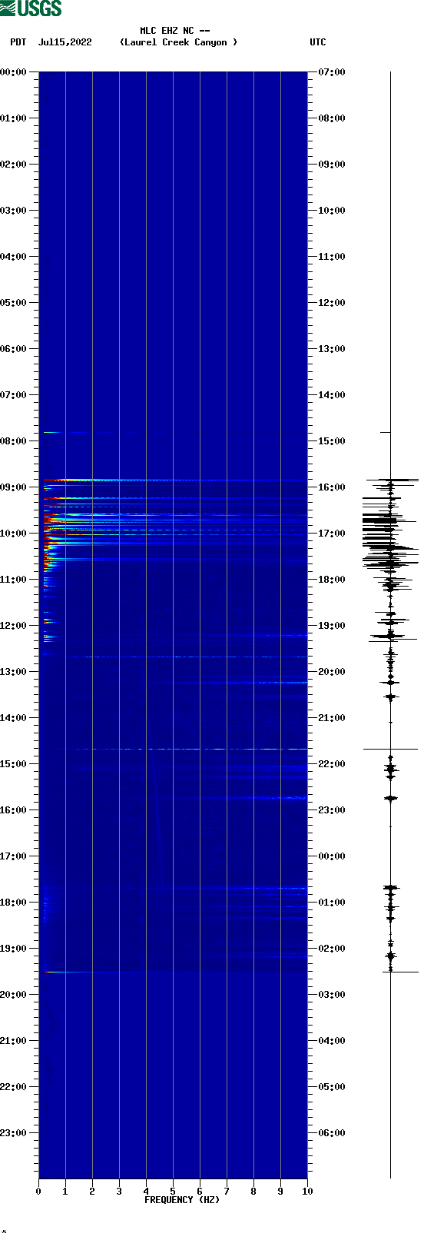
Task: Click frequency axis tick 2
Action: coord(92,1192)
